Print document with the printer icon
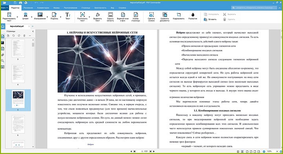The height and width of the screenshot is (154, 283). click(x=20, y=2)
